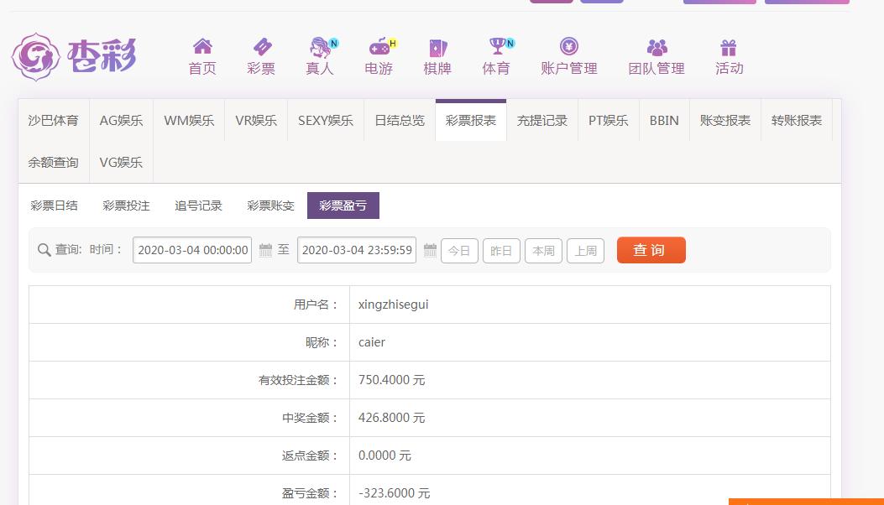Open the 首页 home icon
The height and width of the screenshot is (505, 884).
point(202,46)
